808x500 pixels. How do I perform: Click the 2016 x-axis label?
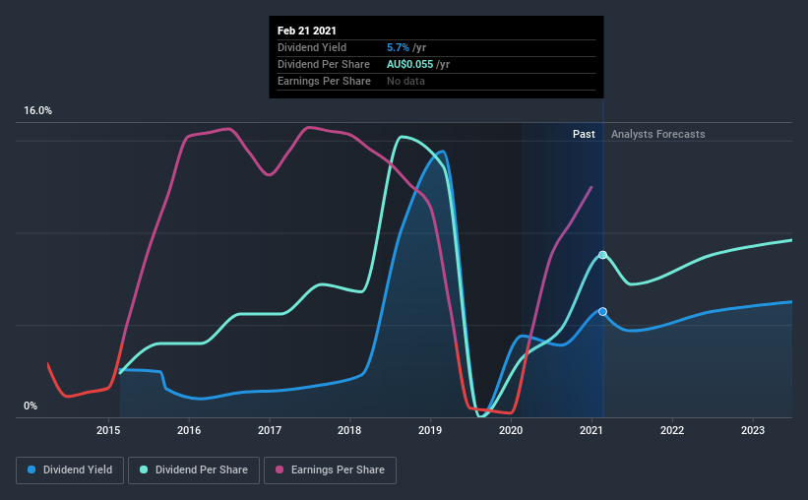pyautogui.click(x=189, y=430)
